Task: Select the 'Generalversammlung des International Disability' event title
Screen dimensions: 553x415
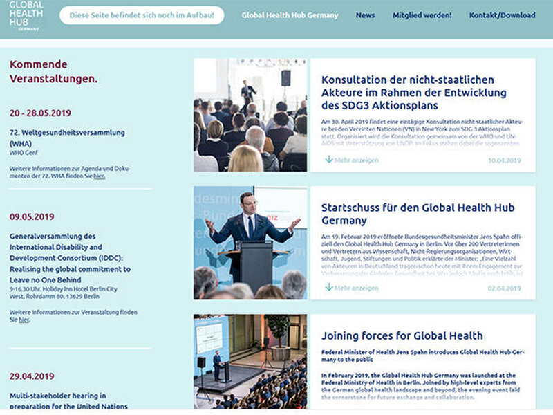Action: pyautogui.click(x=71, y=258)
